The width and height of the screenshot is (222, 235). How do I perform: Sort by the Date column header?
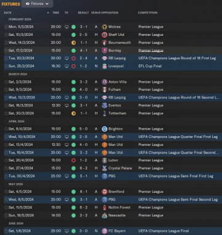tap(8, 12)
